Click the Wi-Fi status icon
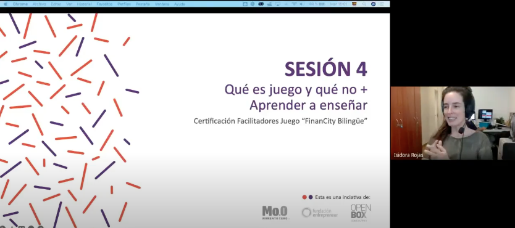 click(x=294, y=4)
